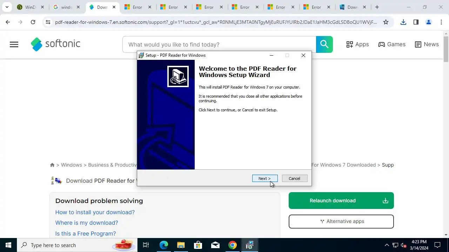Image resolution: width=449 pixels, height=252 pixels.
Task: Click Chrome icon on taskbar
Action: 232,245
